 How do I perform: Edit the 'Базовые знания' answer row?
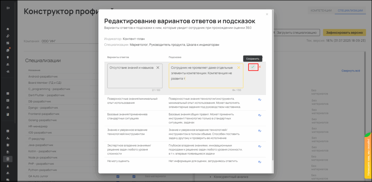pyautogui.click(x=259, y=115)
